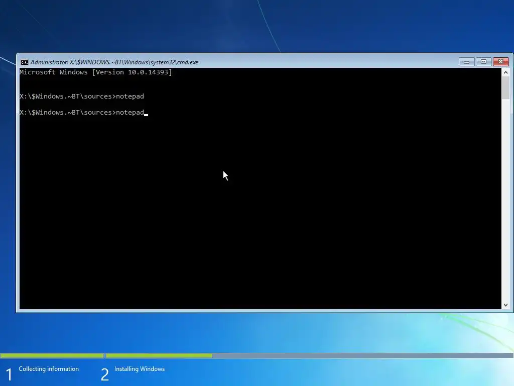Click the step number 2 in setup footer

pyautogui.click(x=104, y=374)
